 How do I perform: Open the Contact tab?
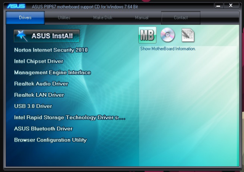181,18
